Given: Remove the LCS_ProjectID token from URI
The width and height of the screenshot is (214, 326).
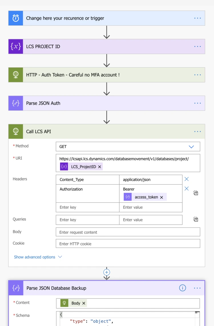Looking at the screenshot, I should tap(100, 167).
